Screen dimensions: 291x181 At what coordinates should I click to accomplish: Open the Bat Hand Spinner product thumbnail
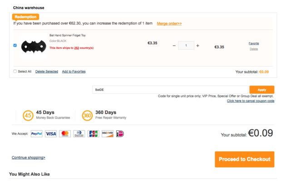(34, 47)
